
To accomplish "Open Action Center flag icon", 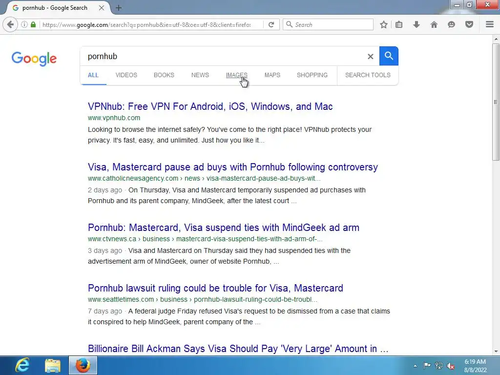I will (x=427, y=365).
